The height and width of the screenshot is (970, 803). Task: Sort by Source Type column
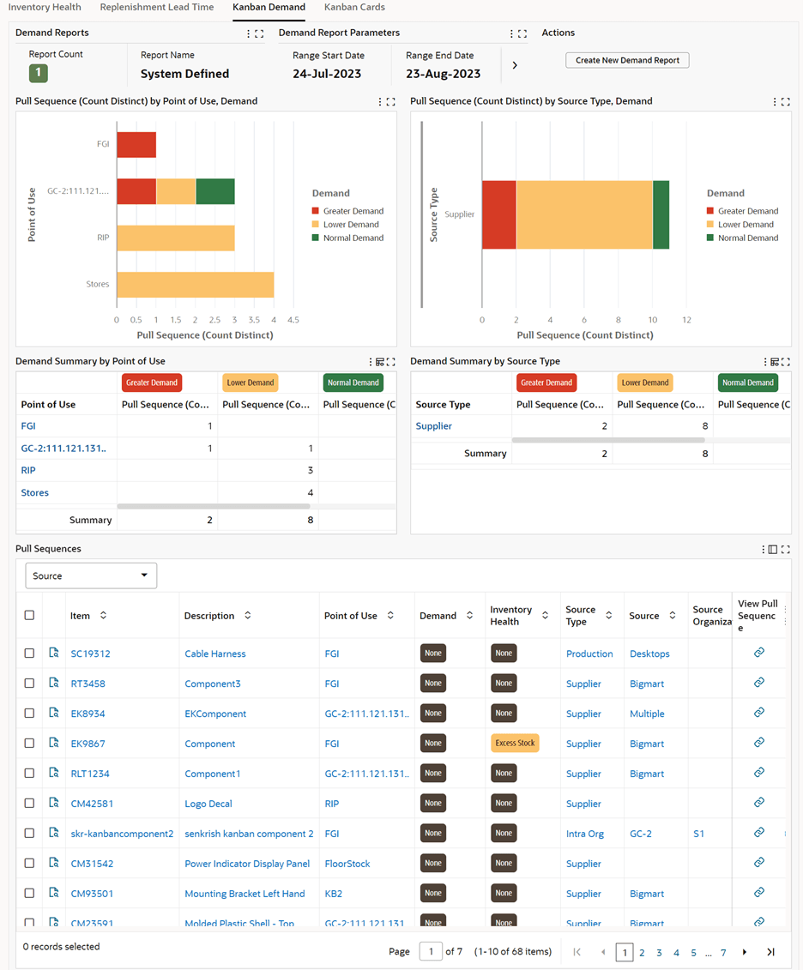pos(609,616)
